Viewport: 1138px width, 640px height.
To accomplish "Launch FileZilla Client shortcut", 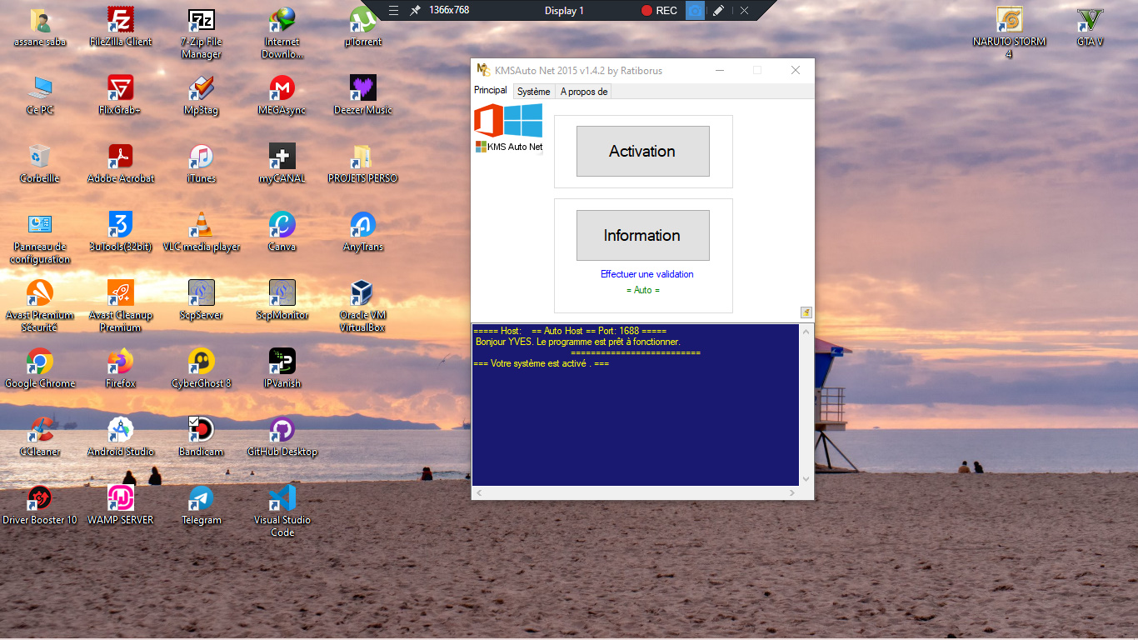I will tap(121, 27).
